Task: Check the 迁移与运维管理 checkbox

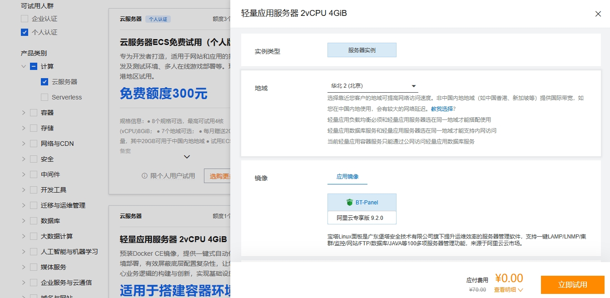Action: coord(34,205)
